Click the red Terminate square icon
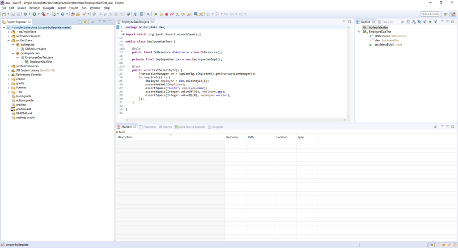 (x=166, y=14)
